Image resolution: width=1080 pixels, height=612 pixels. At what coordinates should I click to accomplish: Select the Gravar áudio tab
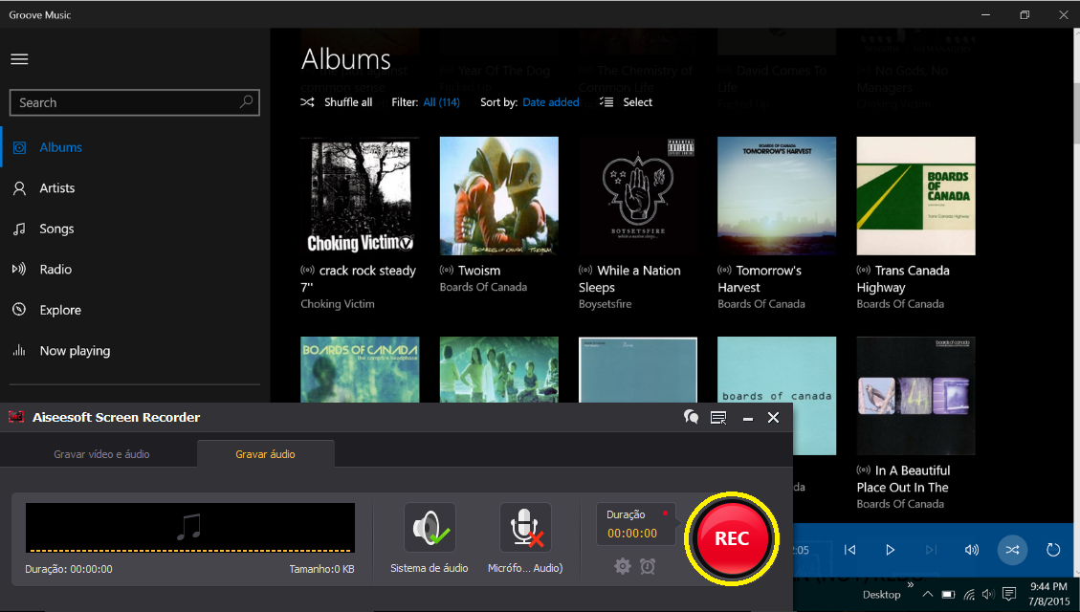click(265, 454)
